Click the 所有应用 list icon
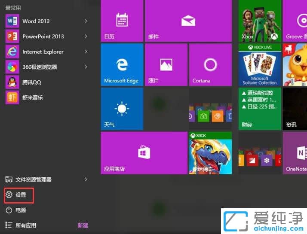This screenshot has height=234, width=307. tap(9, 225)
